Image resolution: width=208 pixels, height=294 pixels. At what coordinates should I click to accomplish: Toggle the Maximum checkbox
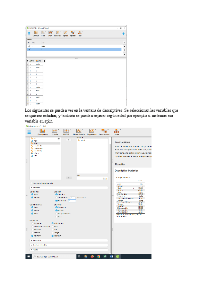pos(52,236)
